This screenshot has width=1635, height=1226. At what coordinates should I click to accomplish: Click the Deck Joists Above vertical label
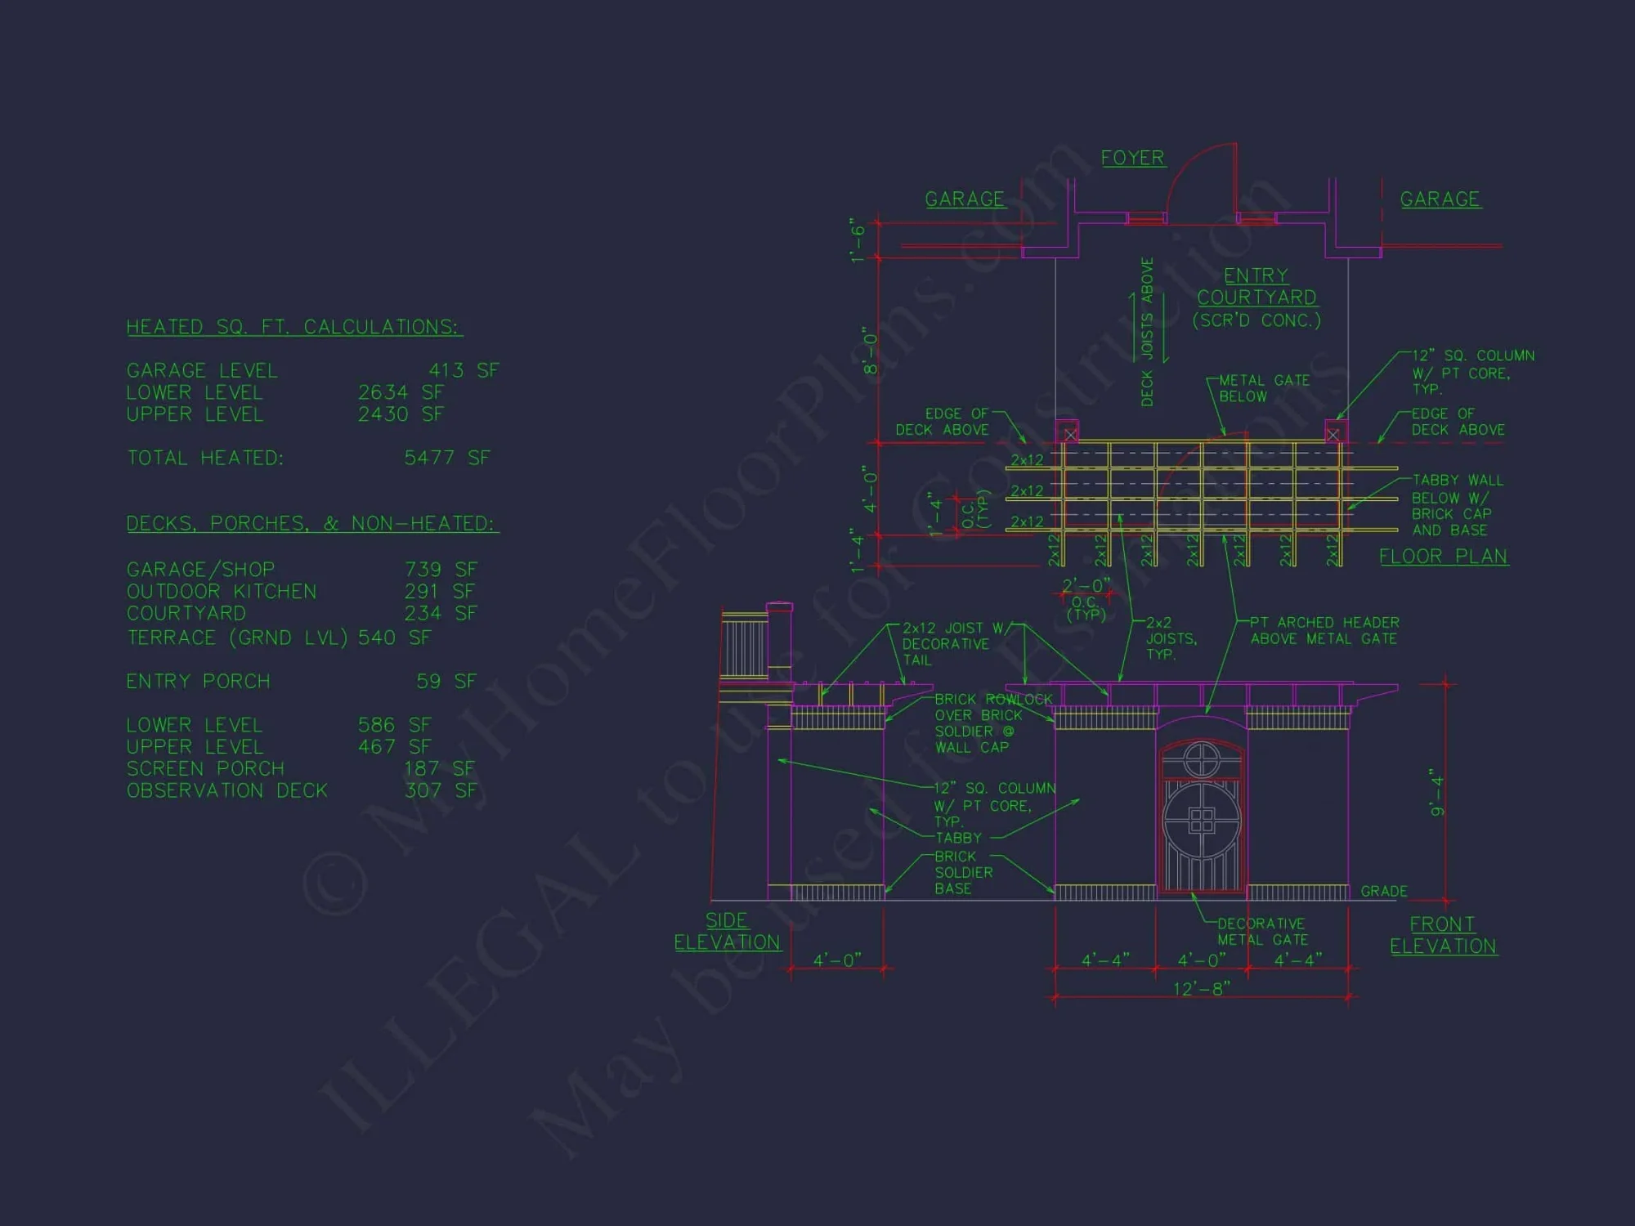tap(1147, 332)
